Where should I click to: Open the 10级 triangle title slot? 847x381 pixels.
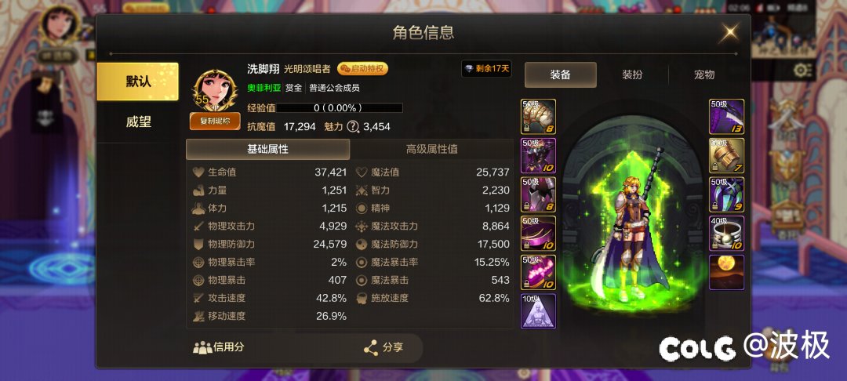(x=538, y=311)
